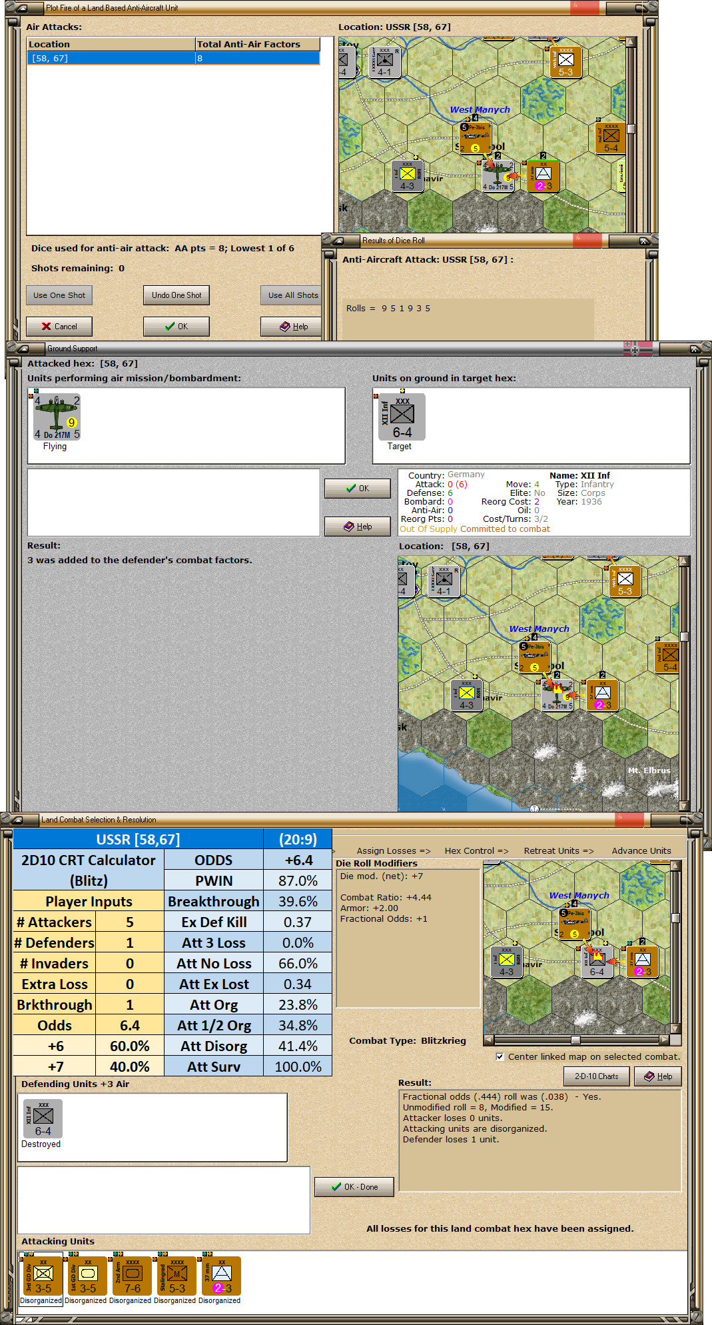
Task: Click horizontal scrollbar of Land Combat map
Action: click(x=576, y=1040)
